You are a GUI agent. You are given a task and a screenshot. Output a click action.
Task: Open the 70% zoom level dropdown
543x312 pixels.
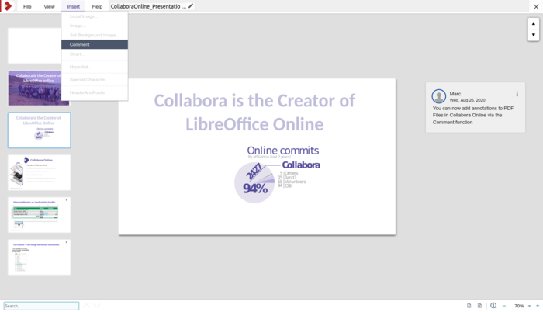522,306
